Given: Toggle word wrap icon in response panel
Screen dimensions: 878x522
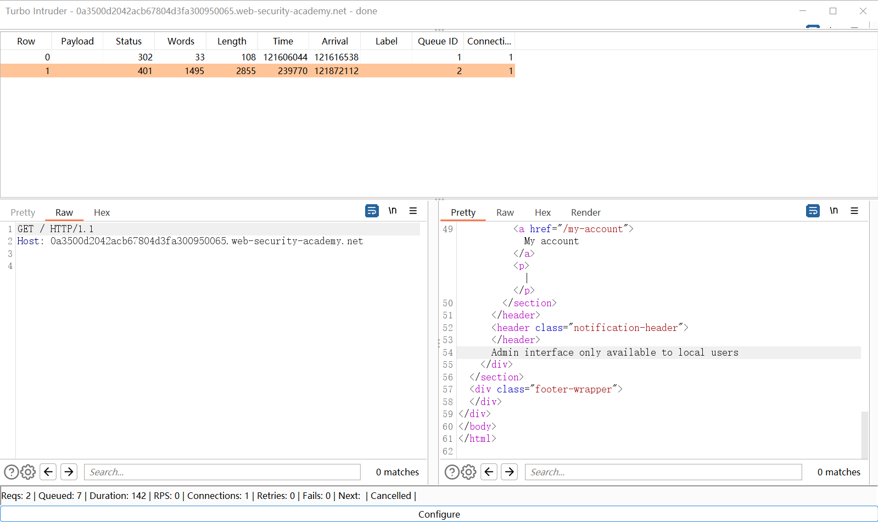Looking at the screenshot, I should pos(813,211).
